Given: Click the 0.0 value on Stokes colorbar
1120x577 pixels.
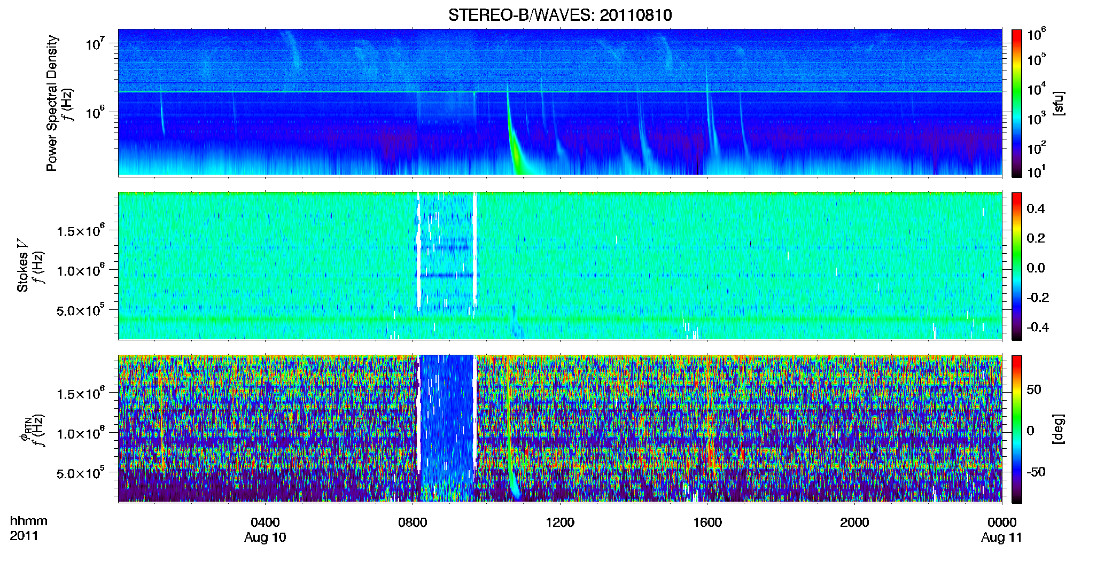Looking at the screenshot, I should (x=1036, y=268).
